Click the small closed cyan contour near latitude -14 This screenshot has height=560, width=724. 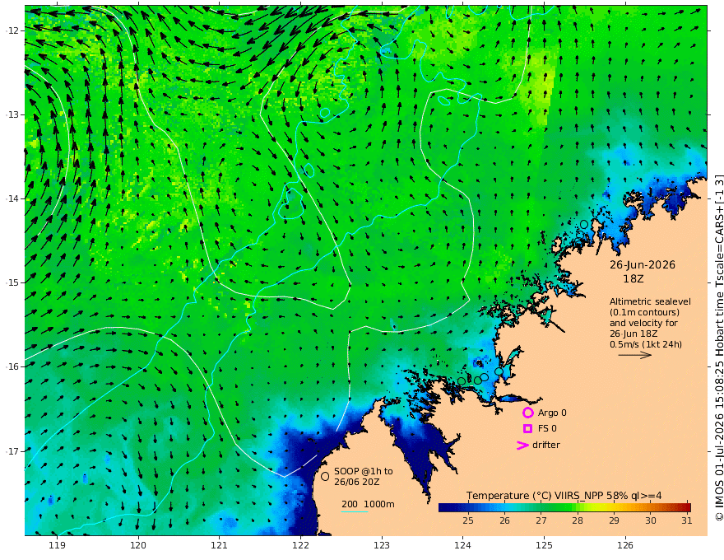coord(290,202)
